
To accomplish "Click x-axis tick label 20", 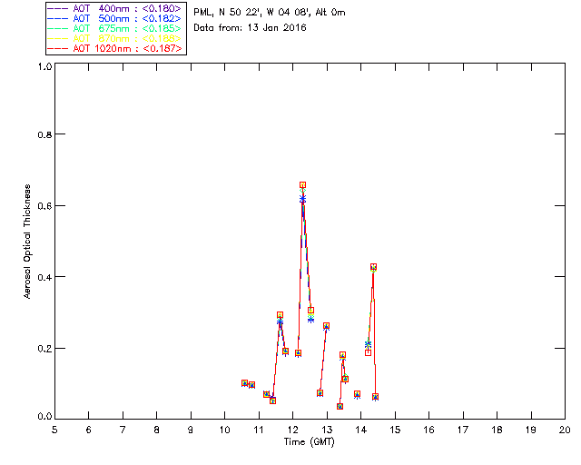I will click(565, 430).
